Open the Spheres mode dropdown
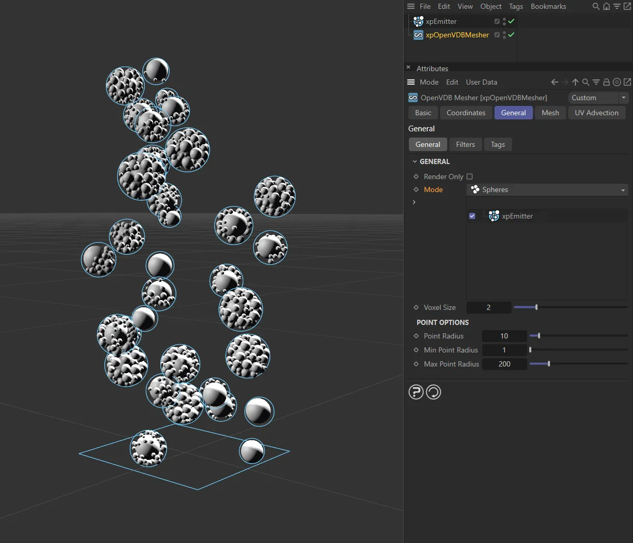633x543 pixels. (x=547, y=189)
